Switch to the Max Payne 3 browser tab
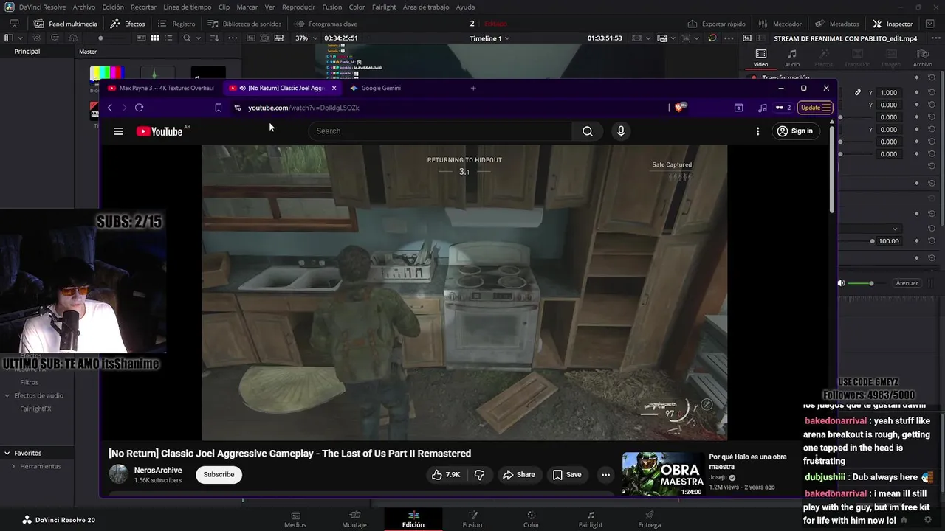The height and width of the screenshot is (531, 945). 161,88
